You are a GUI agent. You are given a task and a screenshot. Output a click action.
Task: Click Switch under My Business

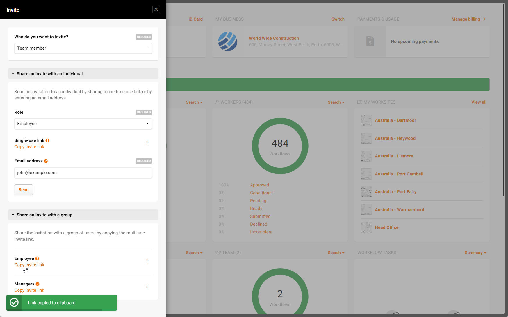click(x=338, y=19)
